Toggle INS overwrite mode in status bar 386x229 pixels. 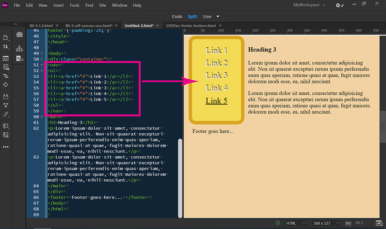[348, 223]
